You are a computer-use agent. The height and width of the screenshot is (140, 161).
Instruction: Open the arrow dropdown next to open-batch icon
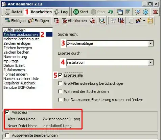tap(144, 21)
